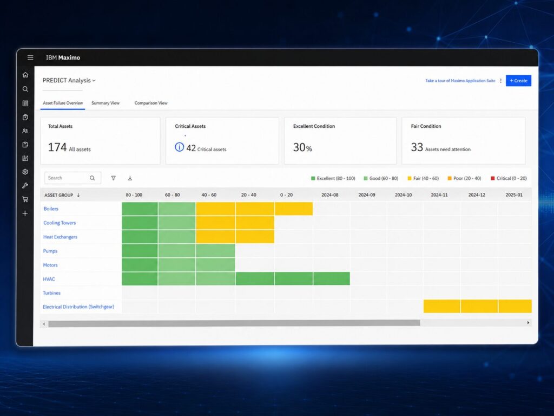554x416 pixels.
Task: Sort by Asset Group arrow
Action: [x=78, y=195]
